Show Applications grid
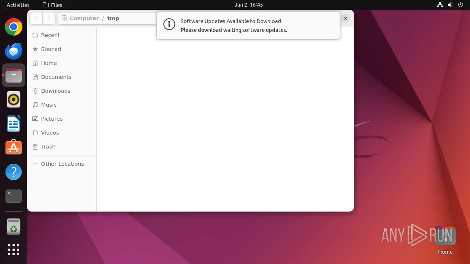 (14, 250)
